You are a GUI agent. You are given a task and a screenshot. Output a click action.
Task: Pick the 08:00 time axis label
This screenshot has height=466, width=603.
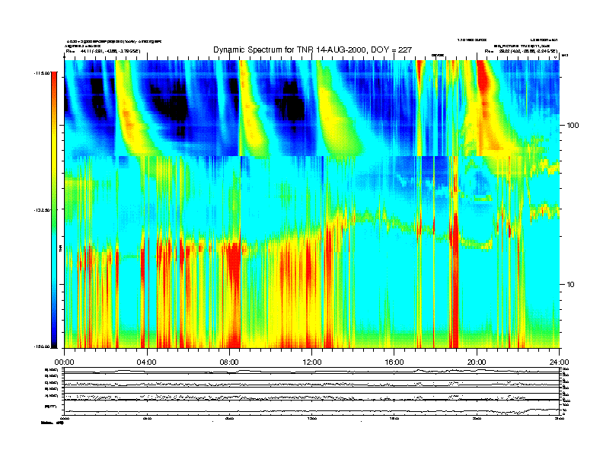tap(229, 362)
